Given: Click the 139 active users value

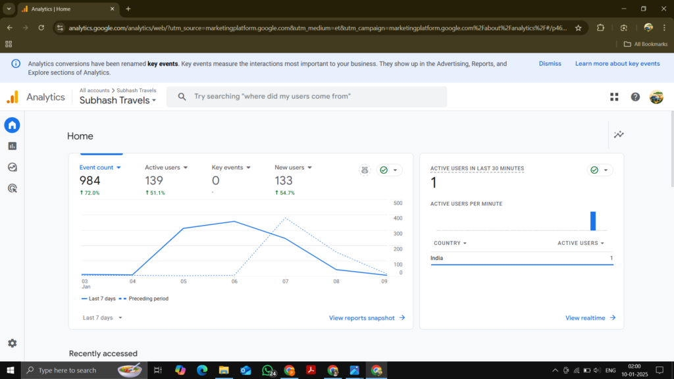Looking at the screenshot, I should (154, 180).
